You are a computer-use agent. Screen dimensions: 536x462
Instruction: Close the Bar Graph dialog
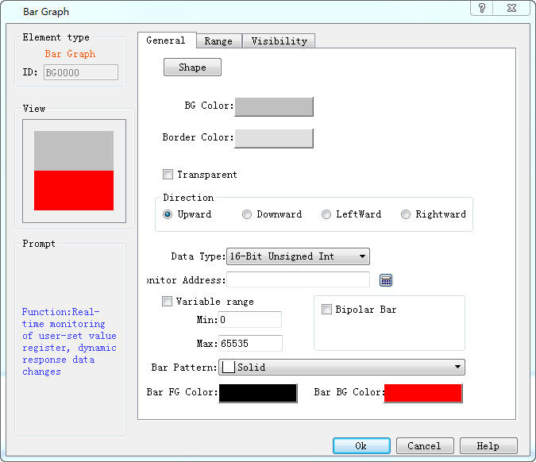point(511,8)
